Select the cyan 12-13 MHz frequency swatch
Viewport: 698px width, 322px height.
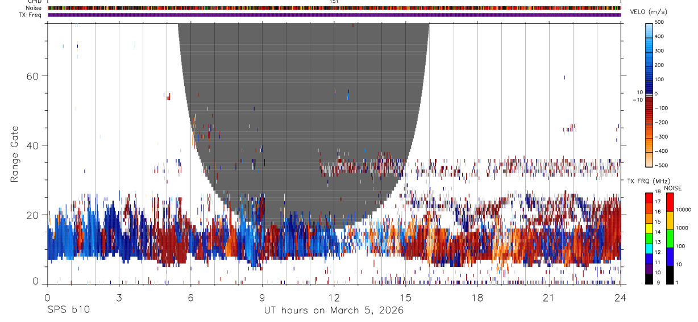(650, 248)
